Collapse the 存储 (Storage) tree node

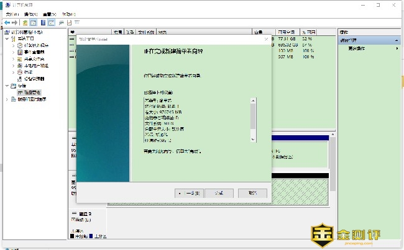tap(7, 86)
